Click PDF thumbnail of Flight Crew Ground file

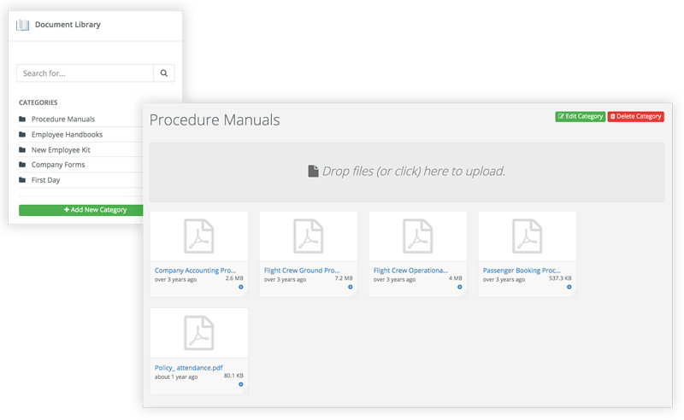[309, 236]
